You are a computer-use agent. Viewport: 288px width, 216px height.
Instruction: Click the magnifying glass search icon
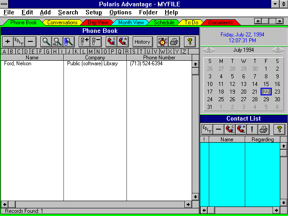point(46,42)
